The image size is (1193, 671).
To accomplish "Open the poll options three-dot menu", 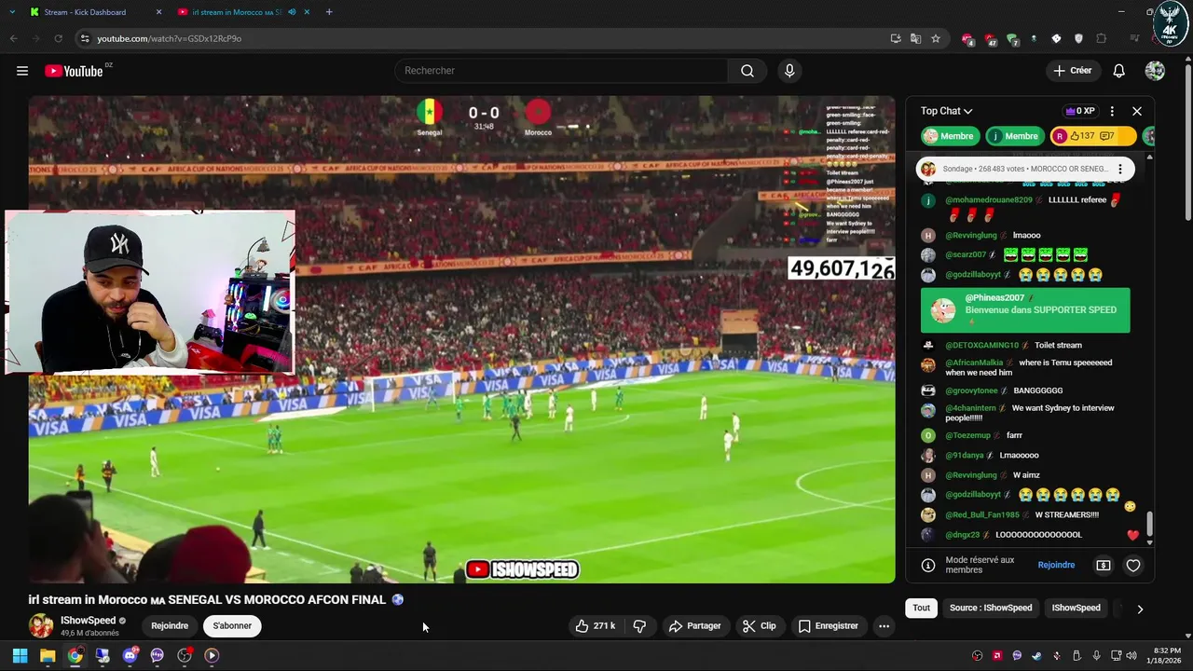I will (x=1120, y=169).
